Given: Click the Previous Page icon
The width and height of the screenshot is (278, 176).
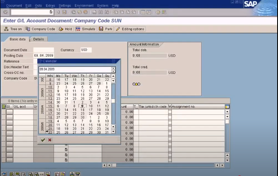Looking at the screenshot, I should pos(122,12).
